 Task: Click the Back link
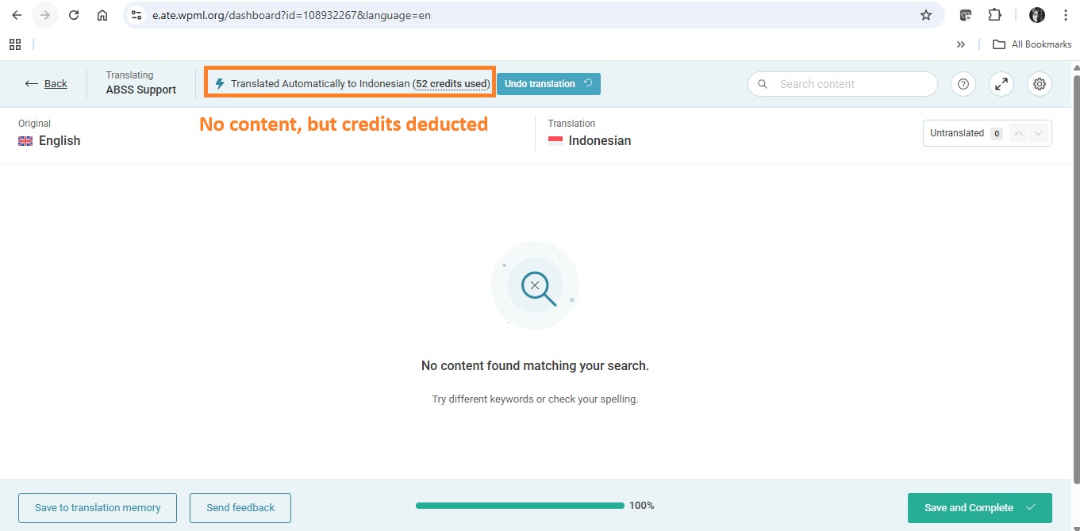point(47,84)
